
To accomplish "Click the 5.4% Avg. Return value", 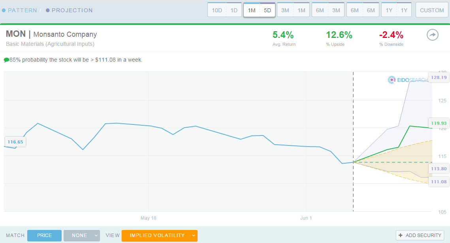I will click(283, 35).
